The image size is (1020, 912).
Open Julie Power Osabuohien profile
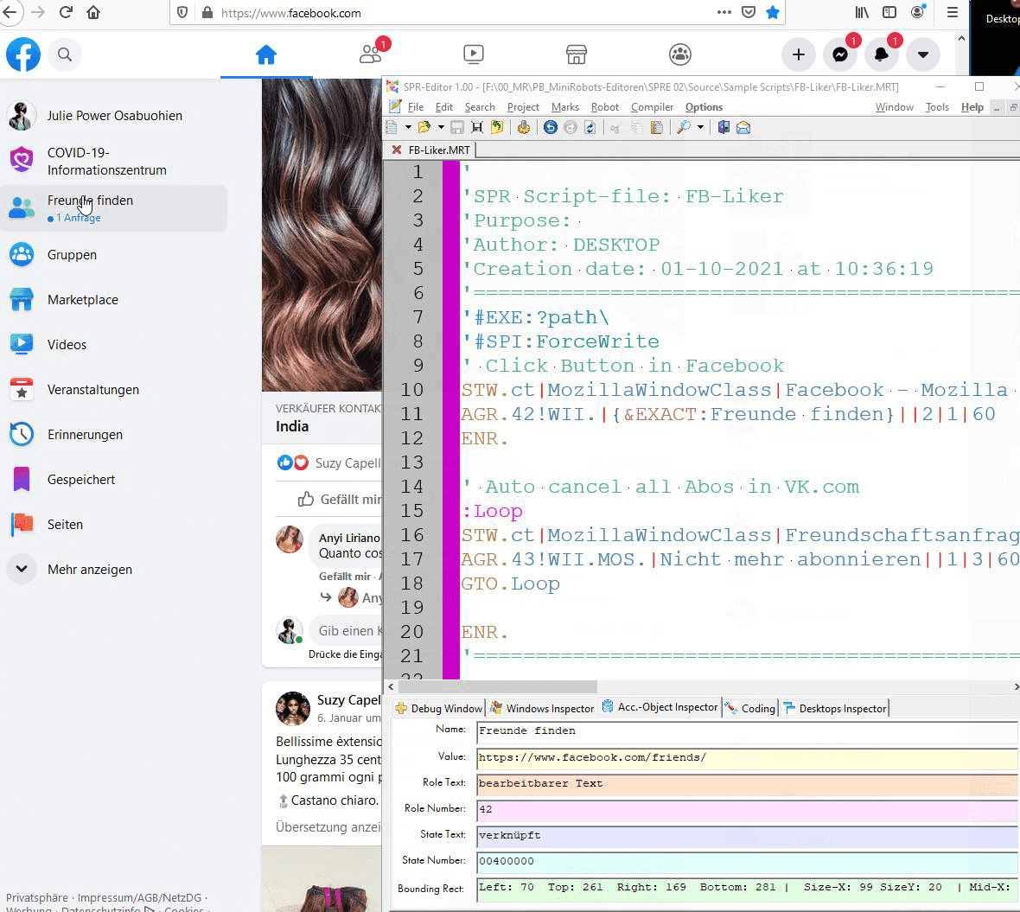(114, 116)
